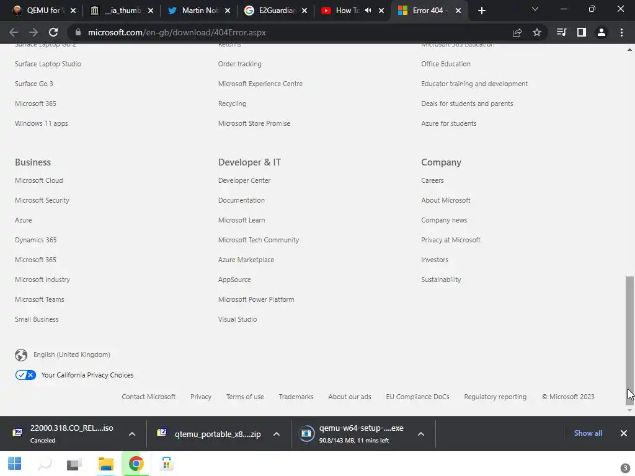
Task: Switch to the QEMU for Windows tab
Action: pyautogui.click(x=43, y=11)
